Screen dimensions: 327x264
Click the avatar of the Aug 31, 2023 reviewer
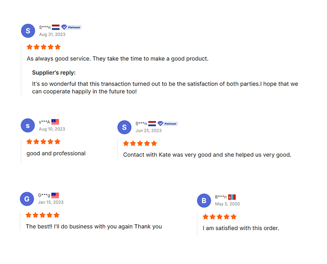(28, 31)
